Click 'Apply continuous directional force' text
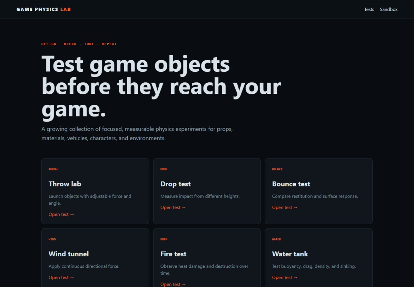The height and width of the screenshot is (287, 414). click(x=84, y=266)
